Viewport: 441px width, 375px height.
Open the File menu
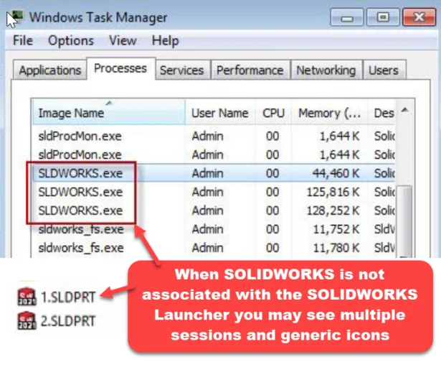[x=23, y=41]
